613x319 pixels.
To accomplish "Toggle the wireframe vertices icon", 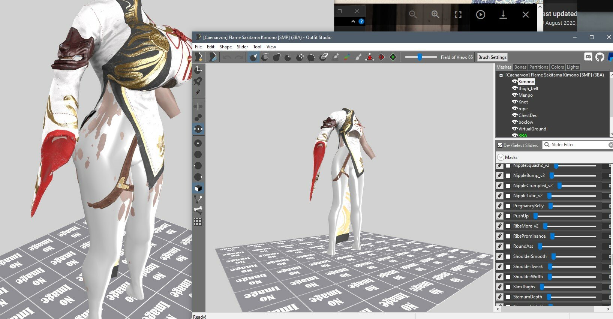I will 198,199.
